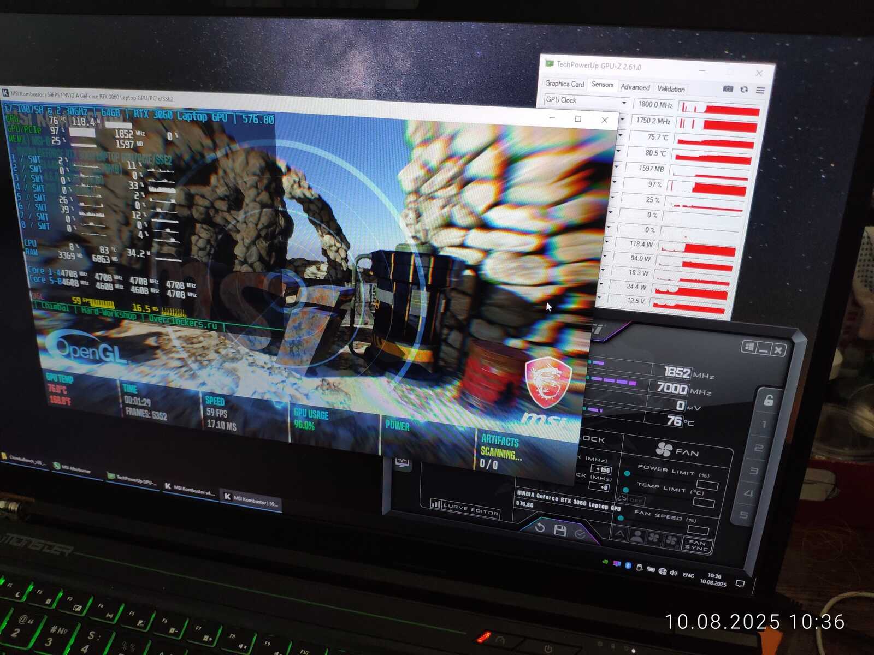Select Afterburner profile slot 2
This screenshot has height=655, width=874.
point(759,448)
